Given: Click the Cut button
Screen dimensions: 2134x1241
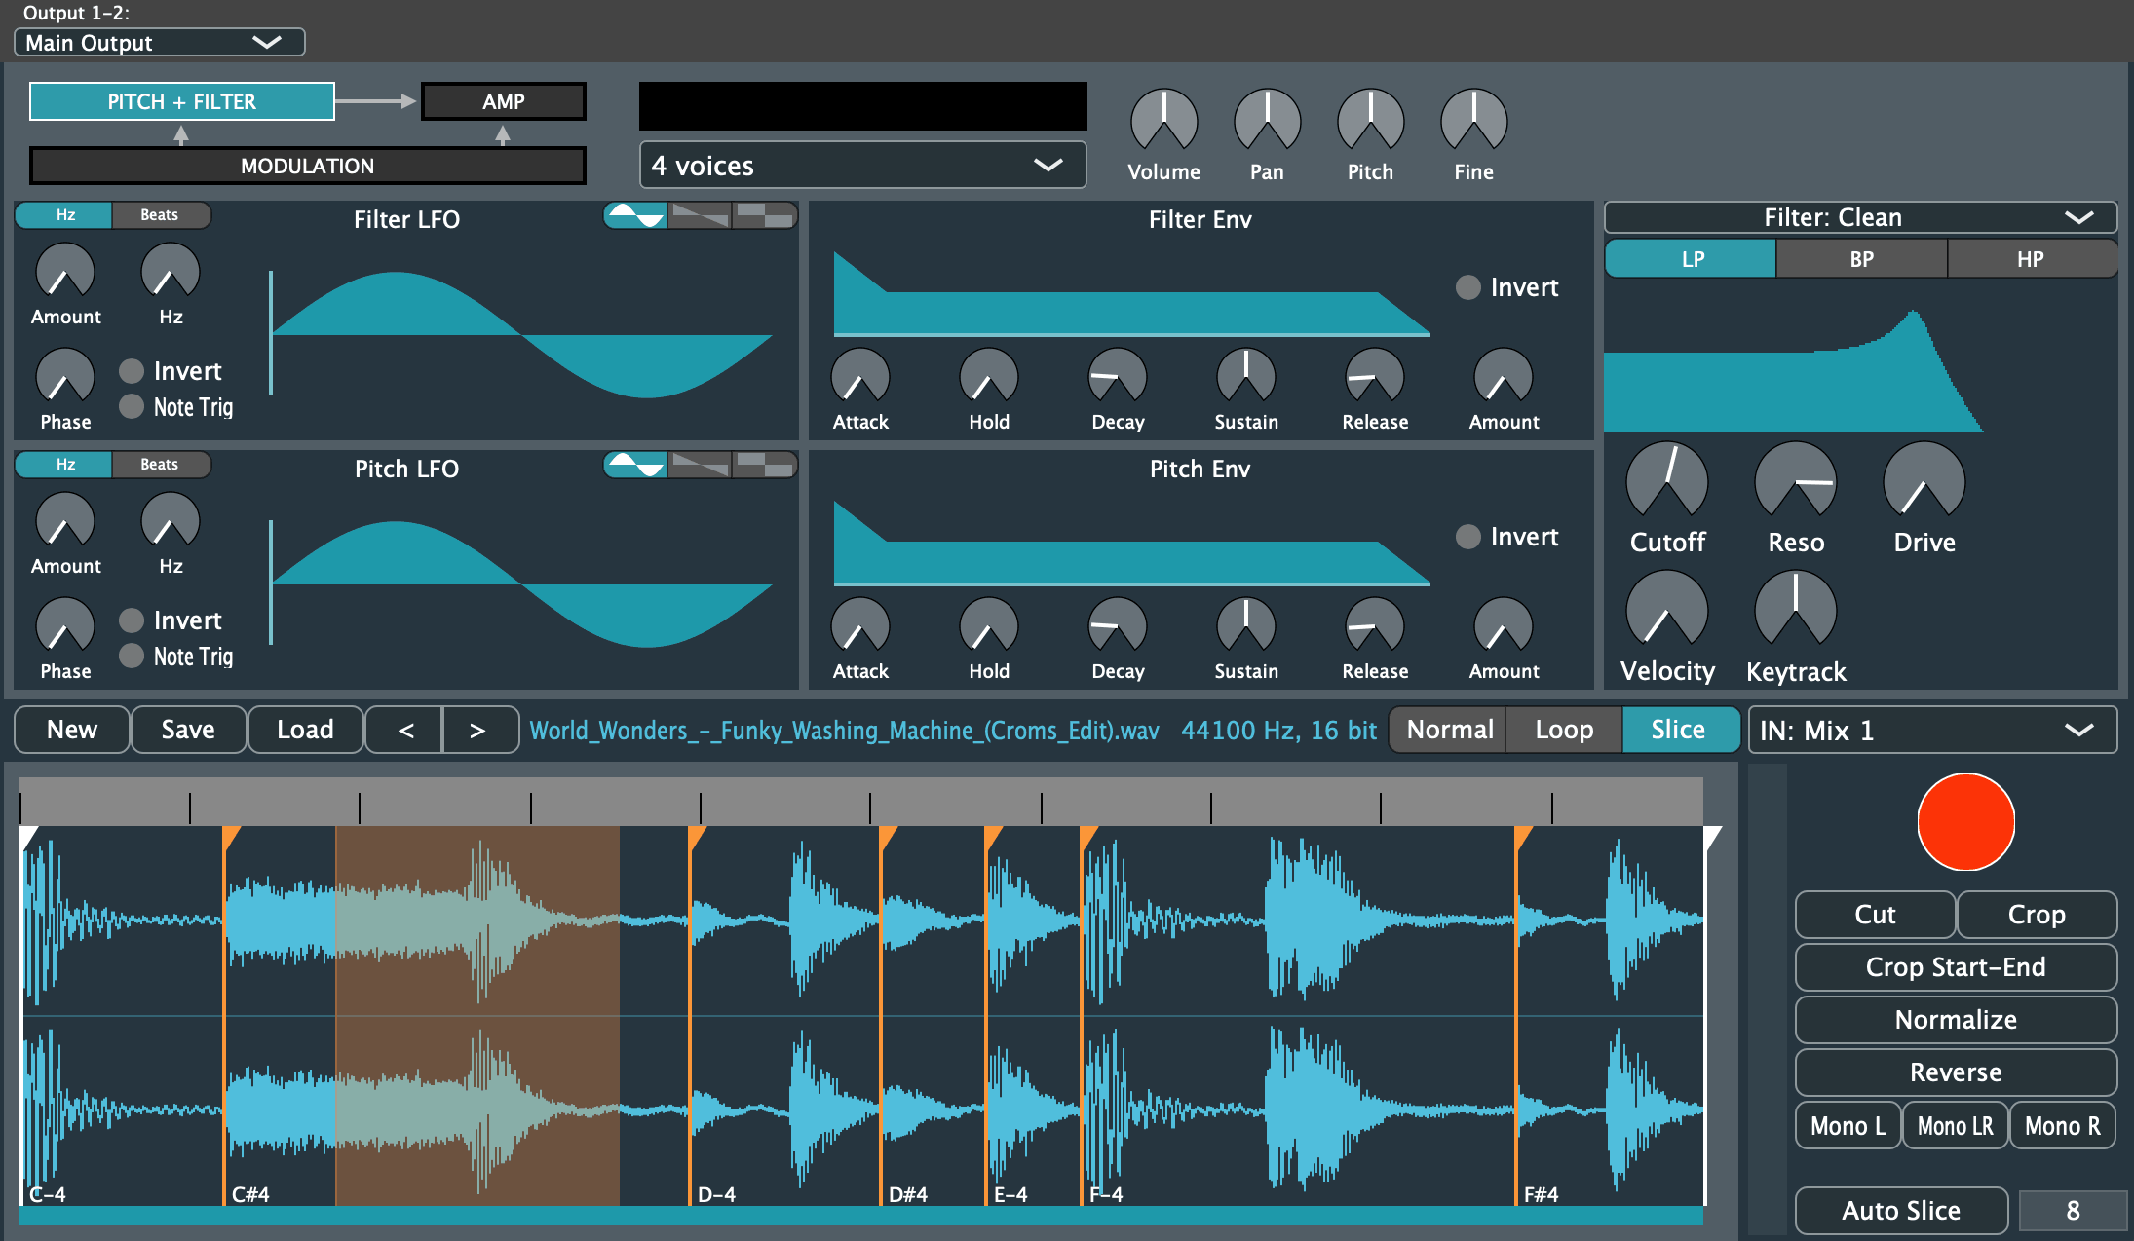Looking at the screenshot, I should tap(1876, 915).
